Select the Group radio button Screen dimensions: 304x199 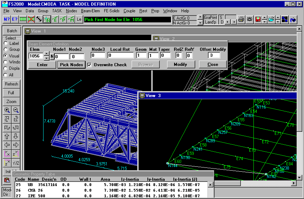coord(6,50)
